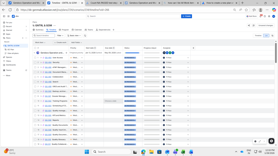The image size is (278, 156).
Task: Click the Unsaved changes button
Action: (265, 26)
